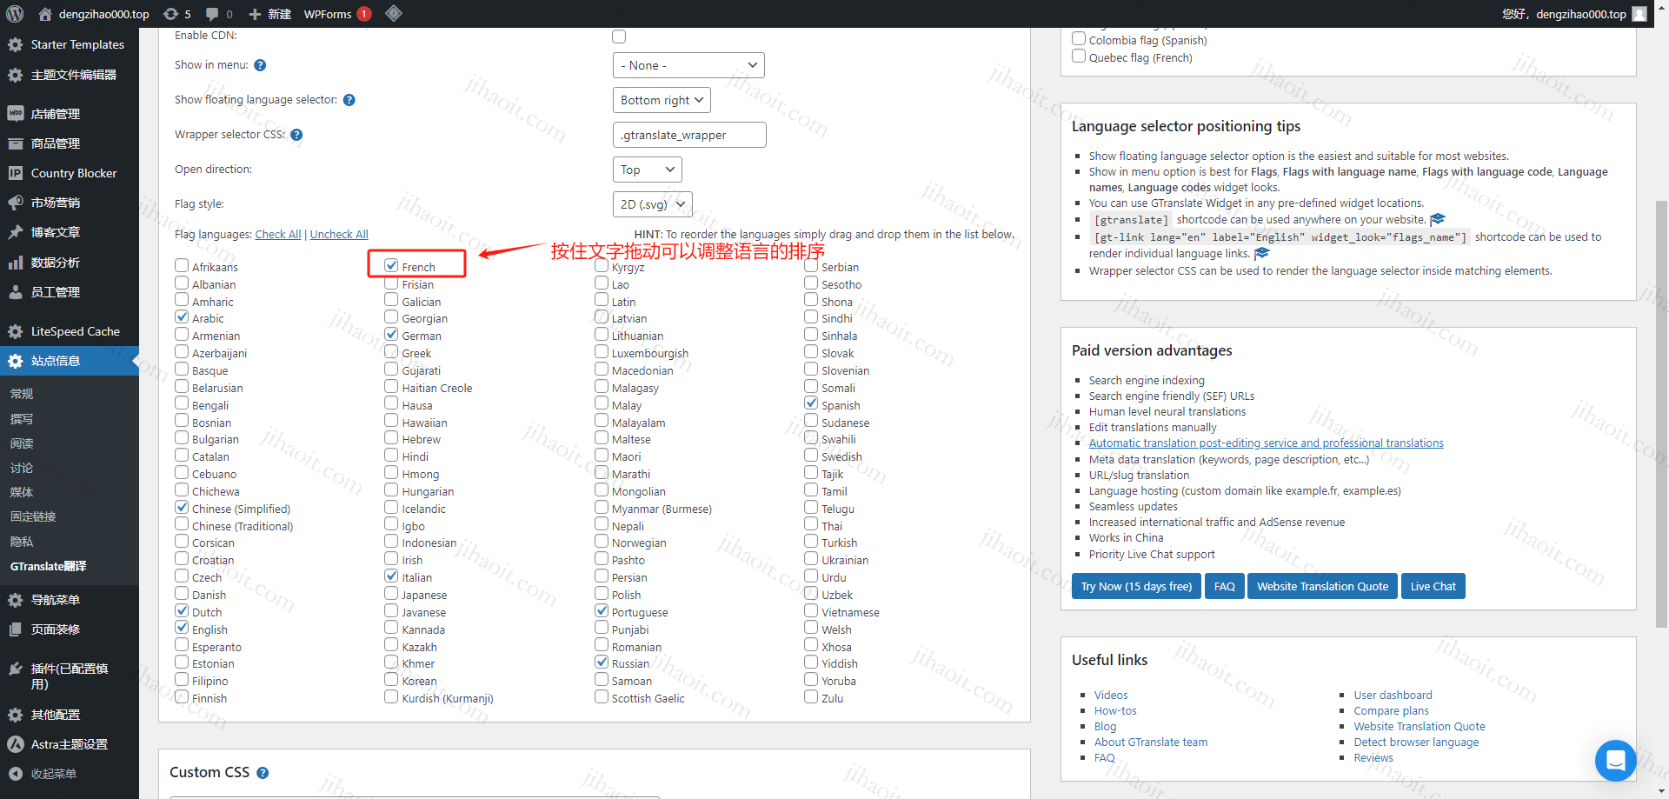Open GTranslate翻译 submenu item
The height and width of the screenshot is (799, 1669).
pyautogui.click(x=49, y=566)
